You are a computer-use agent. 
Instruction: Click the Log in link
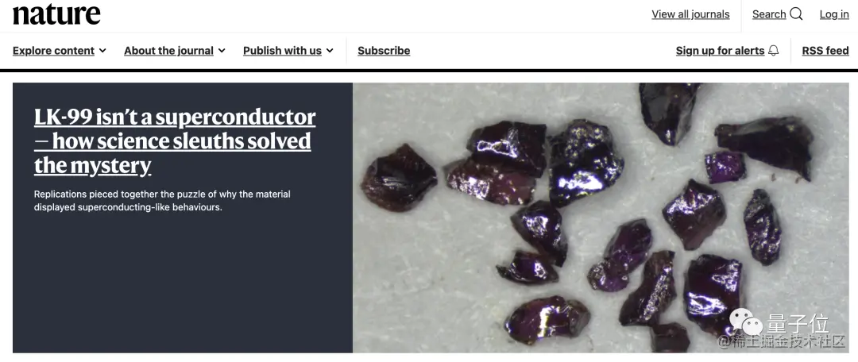pos(834,14)
